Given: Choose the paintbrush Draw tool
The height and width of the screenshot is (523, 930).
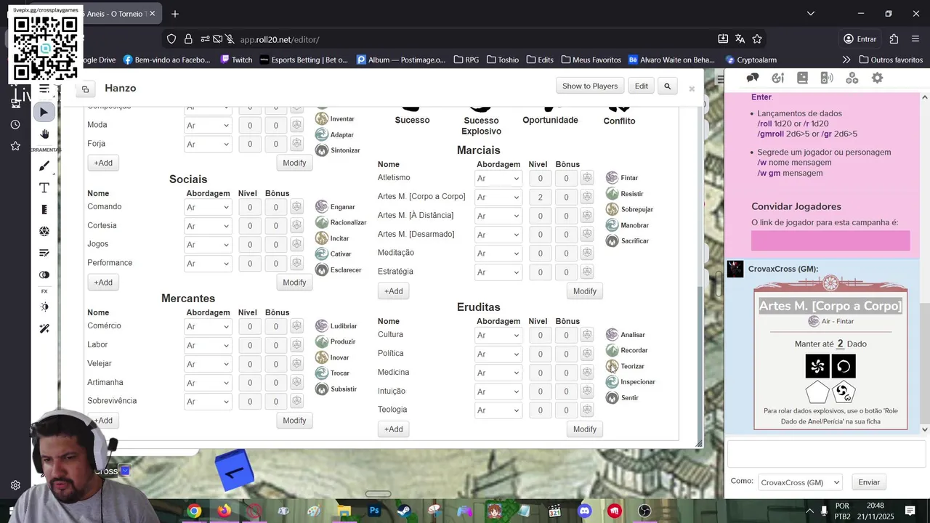Looking at the screenshot, I should (x=44, y=166).
